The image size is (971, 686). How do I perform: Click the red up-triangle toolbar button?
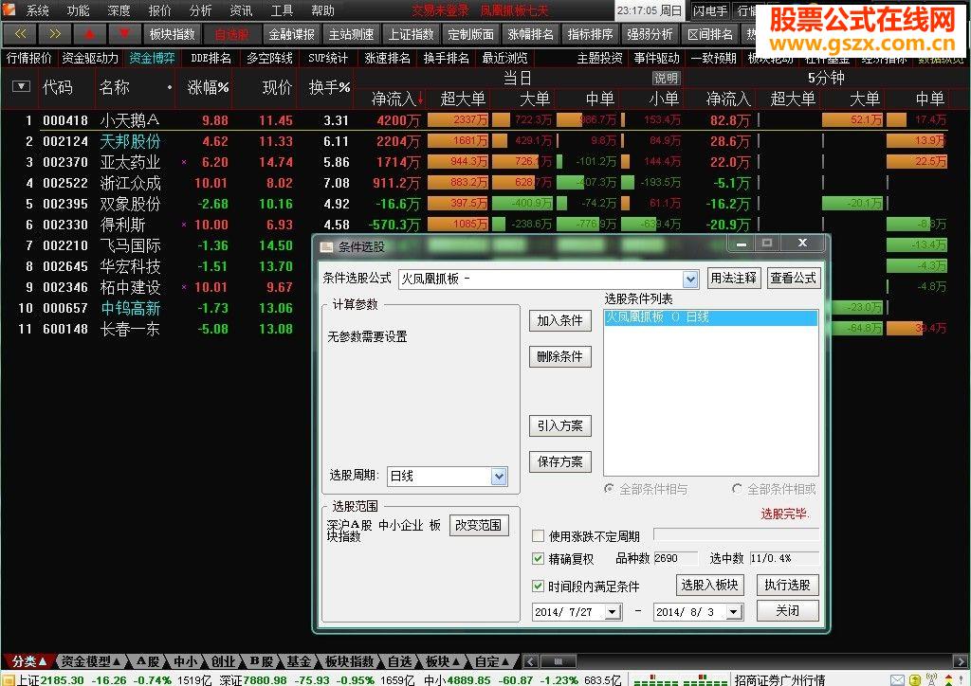click(x=89, y=34)
